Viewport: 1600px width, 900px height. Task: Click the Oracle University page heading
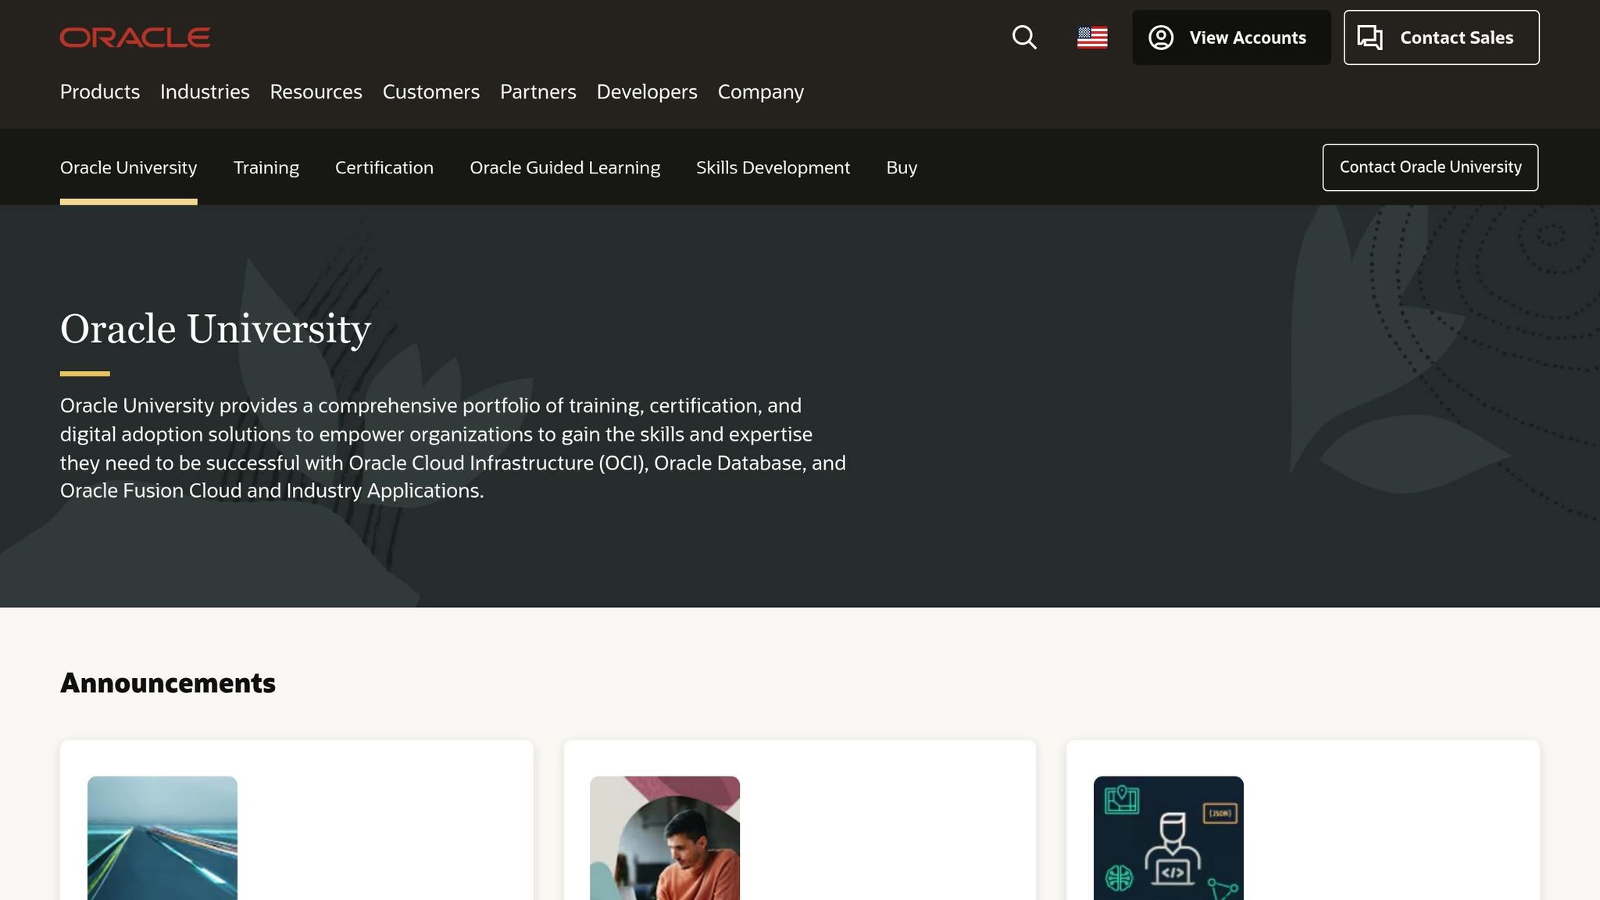216,329
